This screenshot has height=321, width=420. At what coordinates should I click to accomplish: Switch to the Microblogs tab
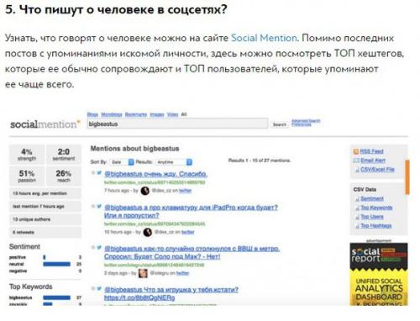click(x=112, y=114)
